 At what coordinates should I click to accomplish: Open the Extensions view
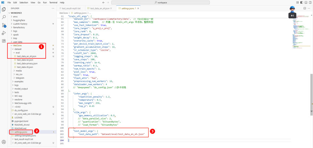tap(4, 41)
